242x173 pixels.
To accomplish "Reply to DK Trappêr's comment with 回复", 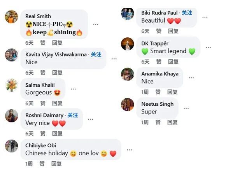I will coord(173,62).
